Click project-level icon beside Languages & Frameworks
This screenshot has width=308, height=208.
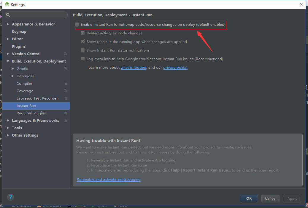click(x=65, y=121)
